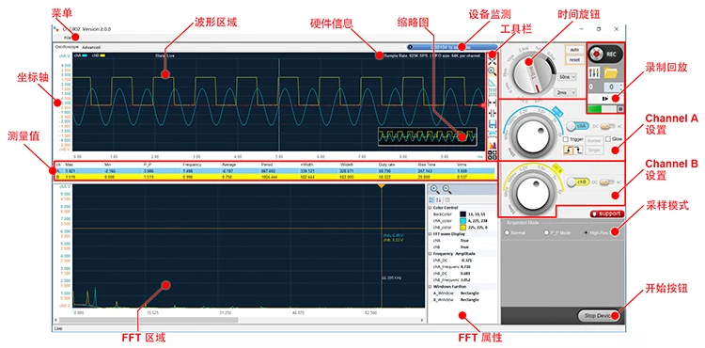Click the red REC record button
The image size is (705, 348).
point(605,54)
